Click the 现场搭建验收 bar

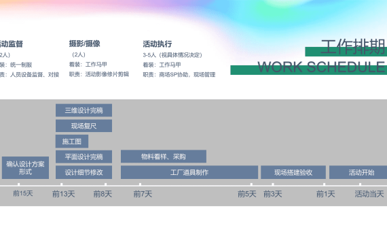coord(293,172)
